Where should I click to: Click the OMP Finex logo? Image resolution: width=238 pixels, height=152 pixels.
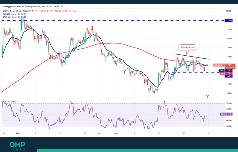click(x=17, y=146)
